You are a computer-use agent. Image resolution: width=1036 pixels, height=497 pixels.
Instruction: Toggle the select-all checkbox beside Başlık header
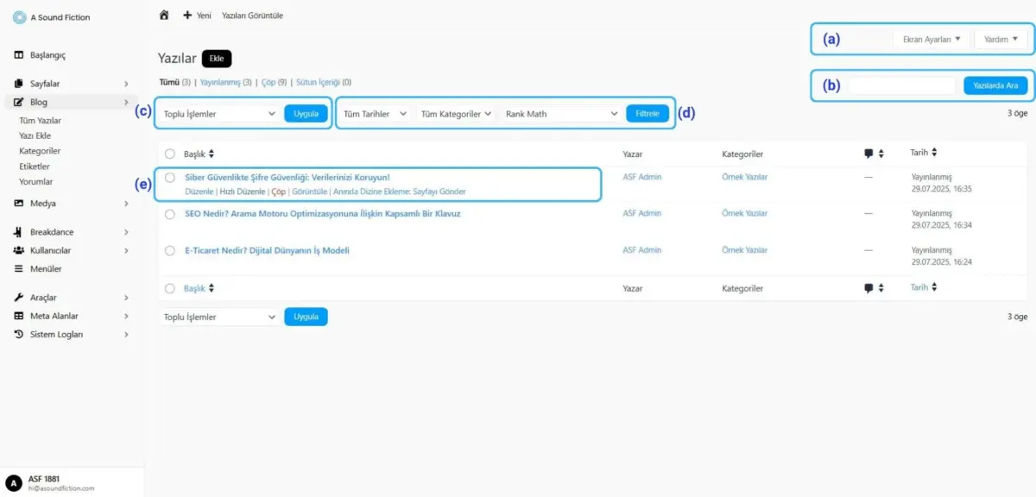(x=170, y=154)
